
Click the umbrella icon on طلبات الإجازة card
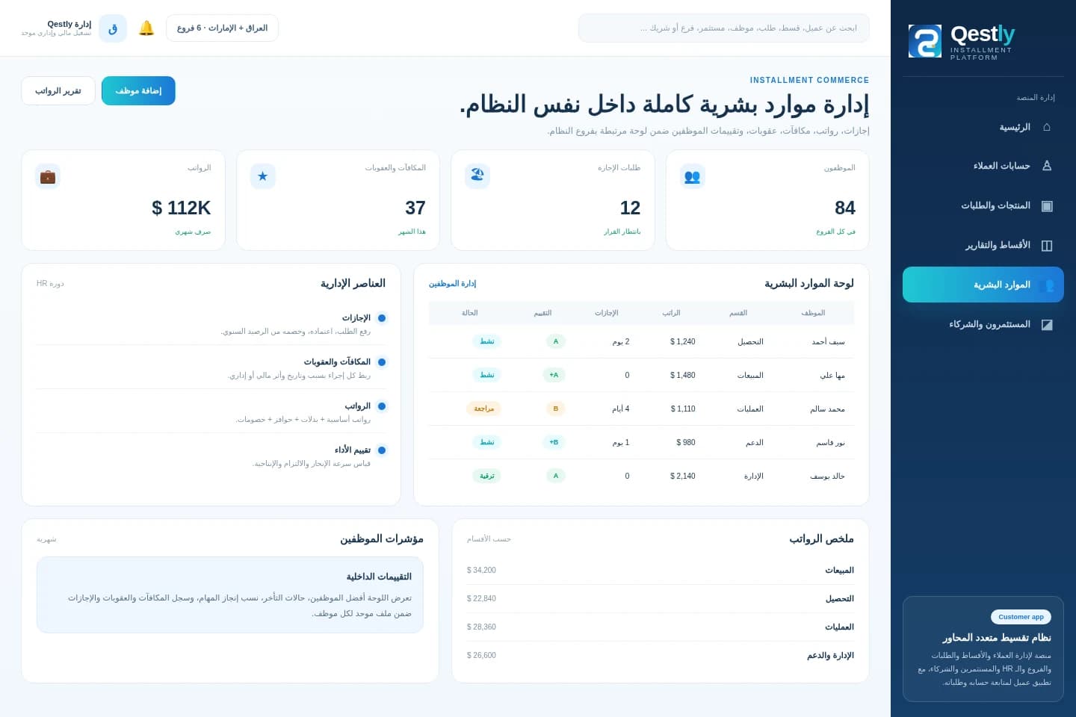point(477,176)
